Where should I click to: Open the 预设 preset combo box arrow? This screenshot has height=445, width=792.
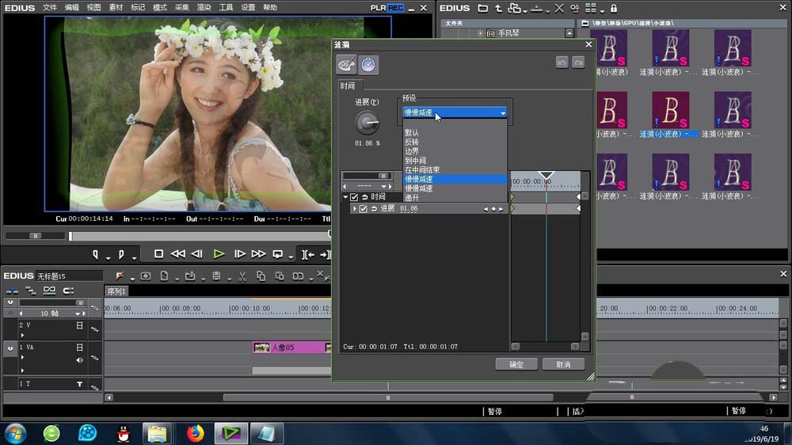point(502,113)
